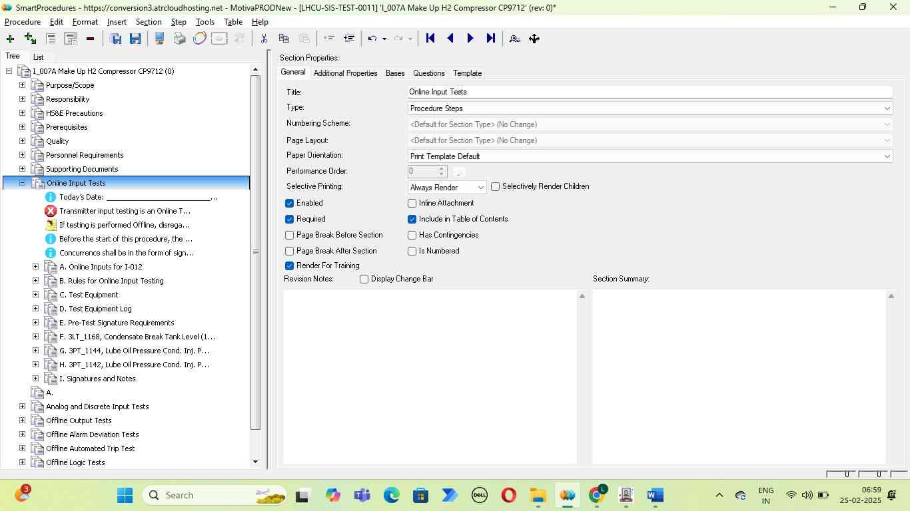Open the Tools menu
910x511 pixels.
click(x=205, y=22)
